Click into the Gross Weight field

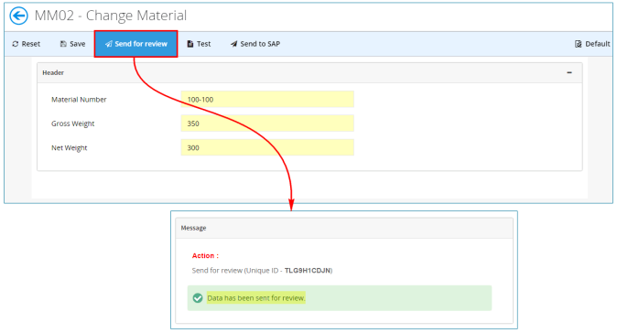267,124
